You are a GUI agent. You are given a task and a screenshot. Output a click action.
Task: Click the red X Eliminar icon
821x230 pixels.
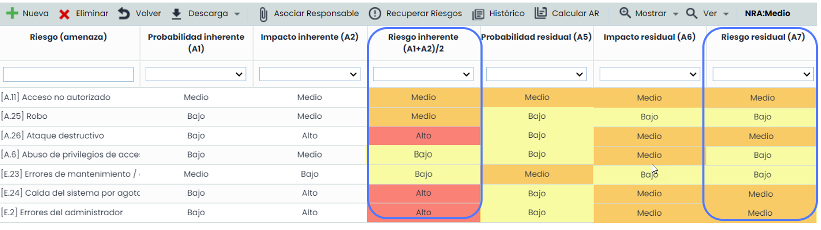click(64, 14)
